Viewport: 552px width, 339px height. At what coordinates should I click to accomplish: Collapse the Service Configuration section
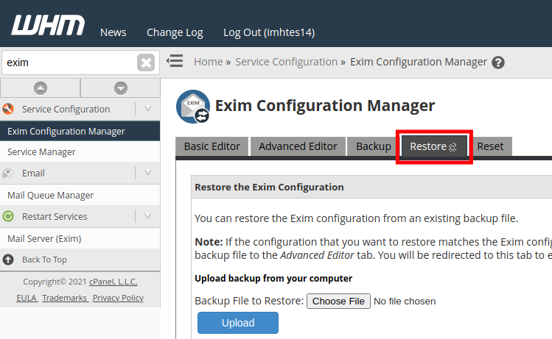point(147,109)
